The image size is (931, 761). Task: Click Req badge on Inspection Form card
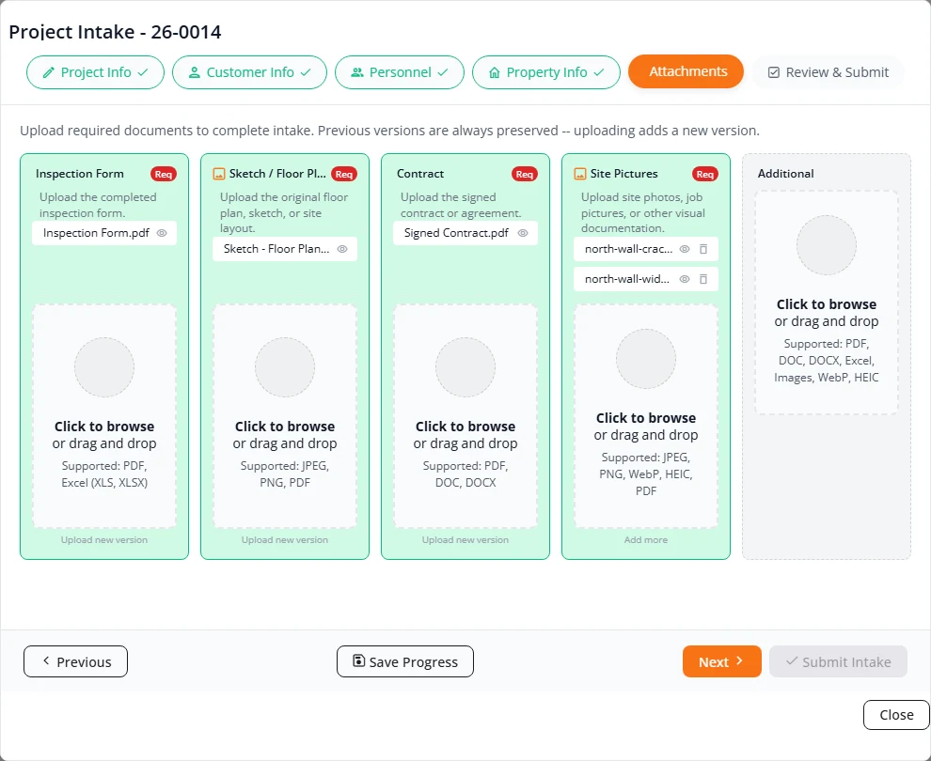coord(164,174)
